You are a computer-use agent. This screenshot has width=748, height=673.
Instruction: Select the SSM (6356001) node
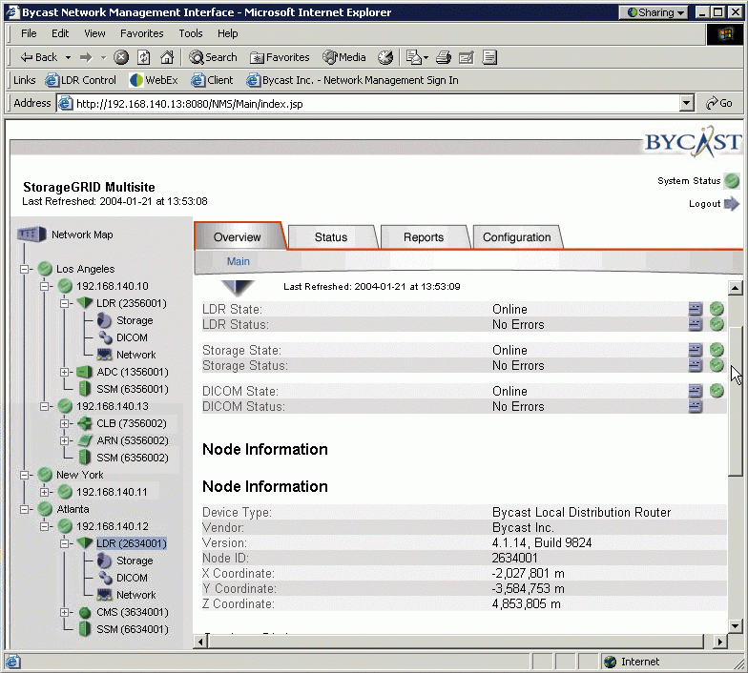(132, 389)
